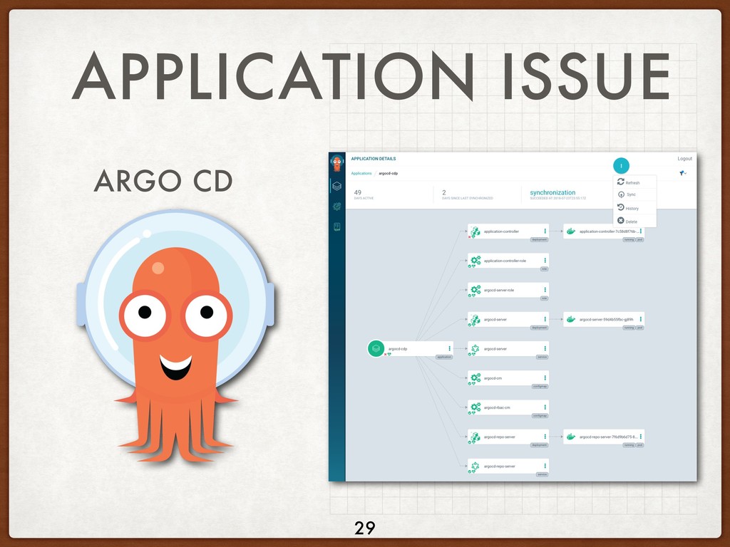Click the argocd-cdp application node icon
The image size is (730, 547).
pos(376,348)
